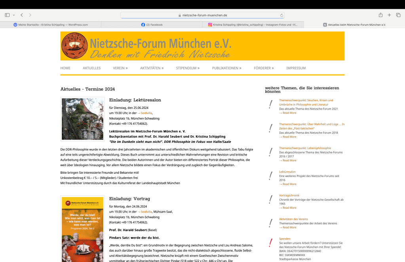
Task: Click the address bar showing nietzsche-forum-muenchen.de
Action: (202, 15)
